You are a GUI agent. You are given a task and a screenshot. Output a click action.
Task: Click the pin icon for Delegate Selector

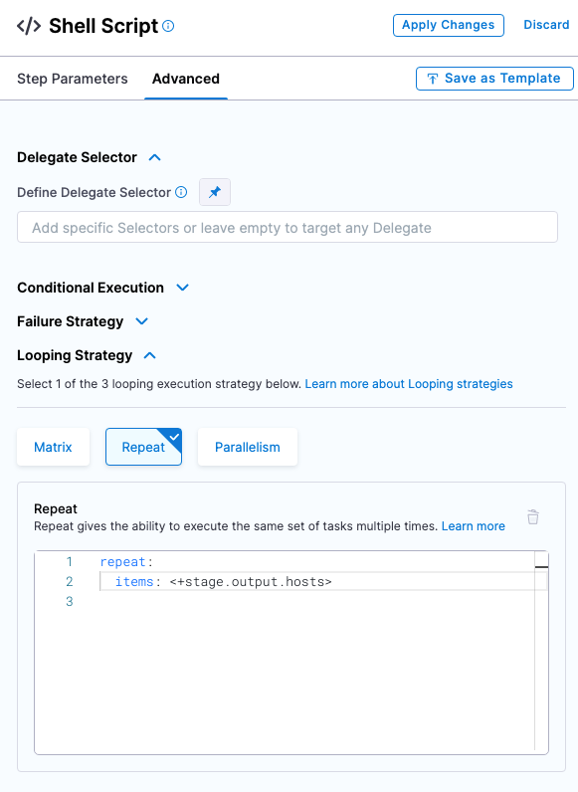[x=215, y=192]
